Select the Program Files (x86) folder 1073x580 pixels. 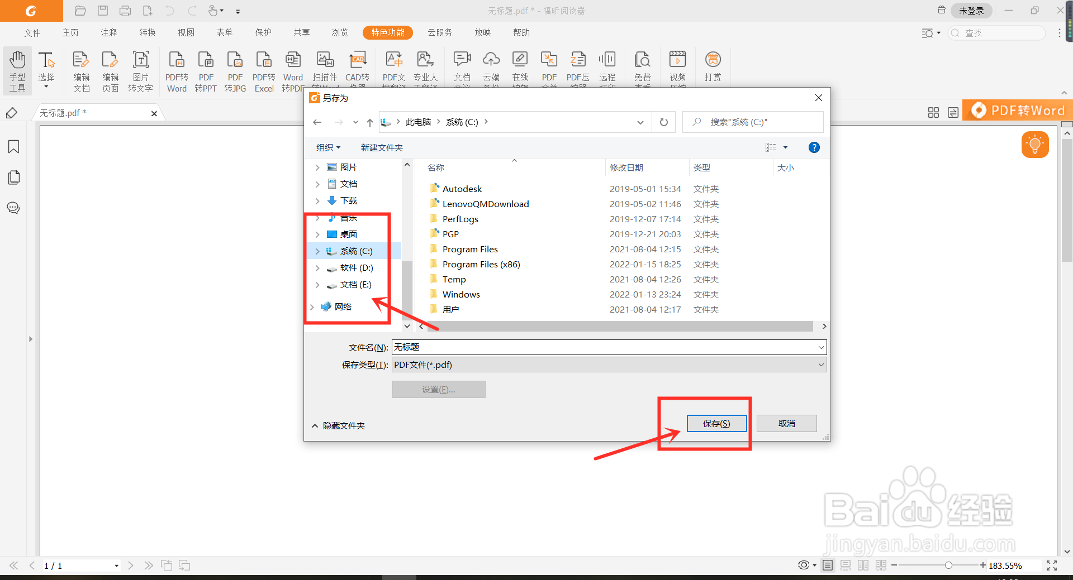481,264
